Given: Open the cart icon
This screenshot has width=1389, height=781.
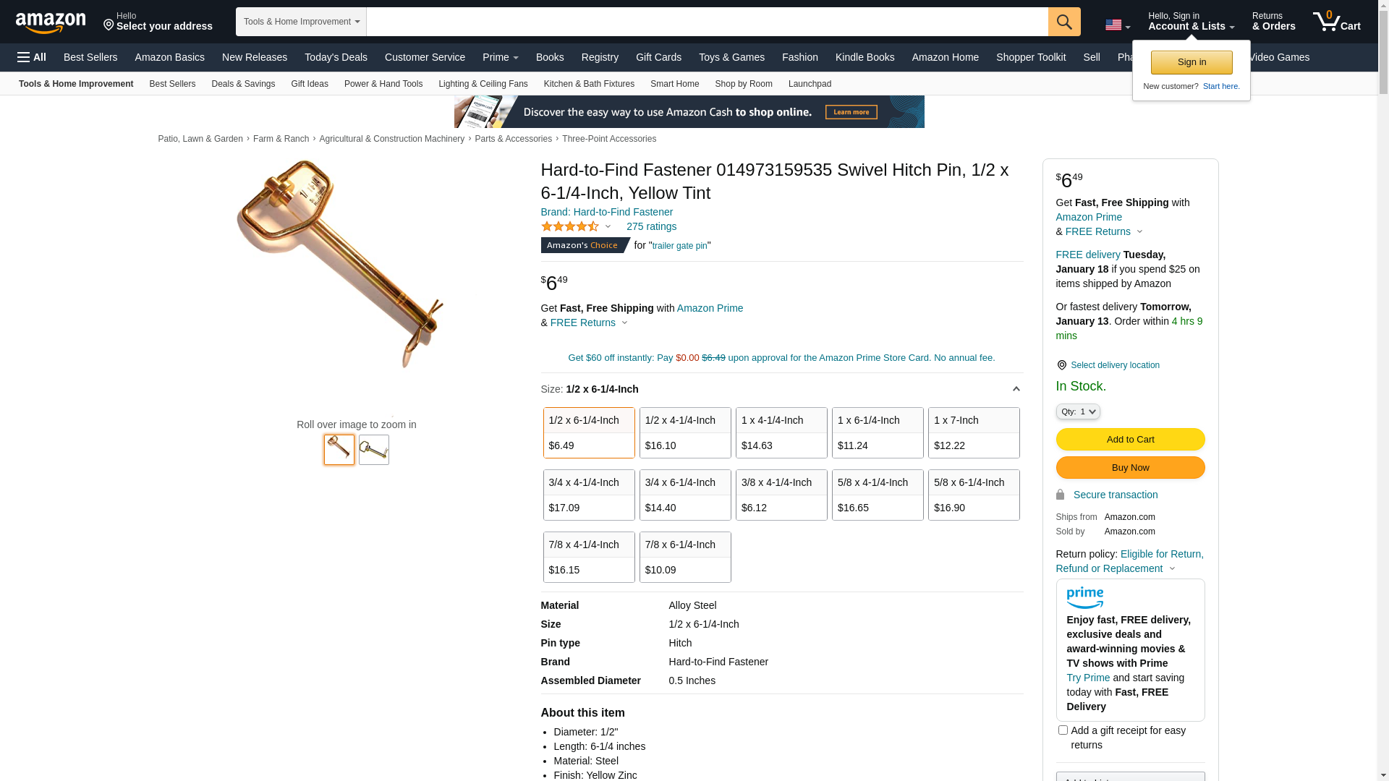Looking at the screenshot, I should click(x=1337, y=22).
